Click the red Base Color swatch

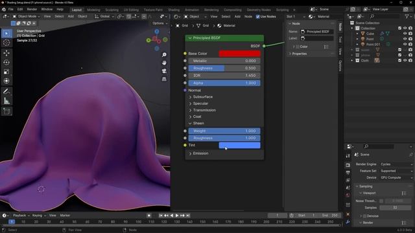[239, 54]
